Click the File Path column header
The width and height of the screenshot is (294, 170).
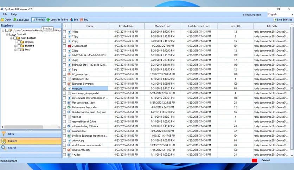[x=272, y=26]
